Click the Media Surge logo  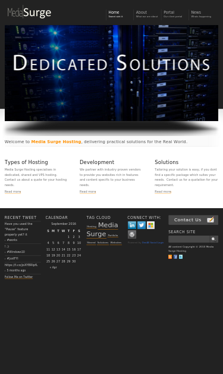tap(29, 13)
